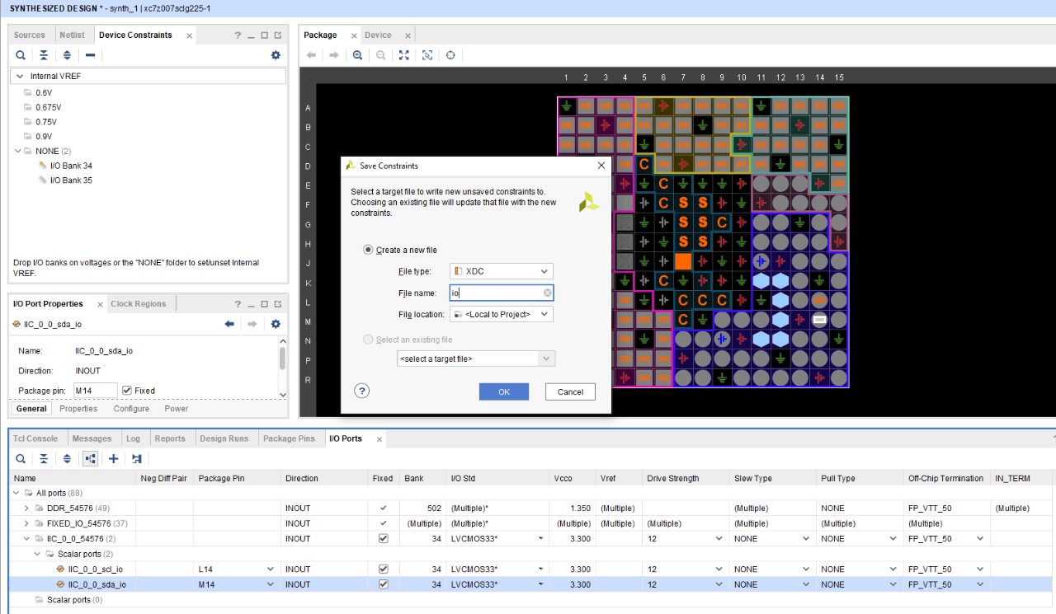The width and height of the screenshot is (1056, 614).
Task: Open L14 package pin dropdown
Action: click(x=270, y=569)
